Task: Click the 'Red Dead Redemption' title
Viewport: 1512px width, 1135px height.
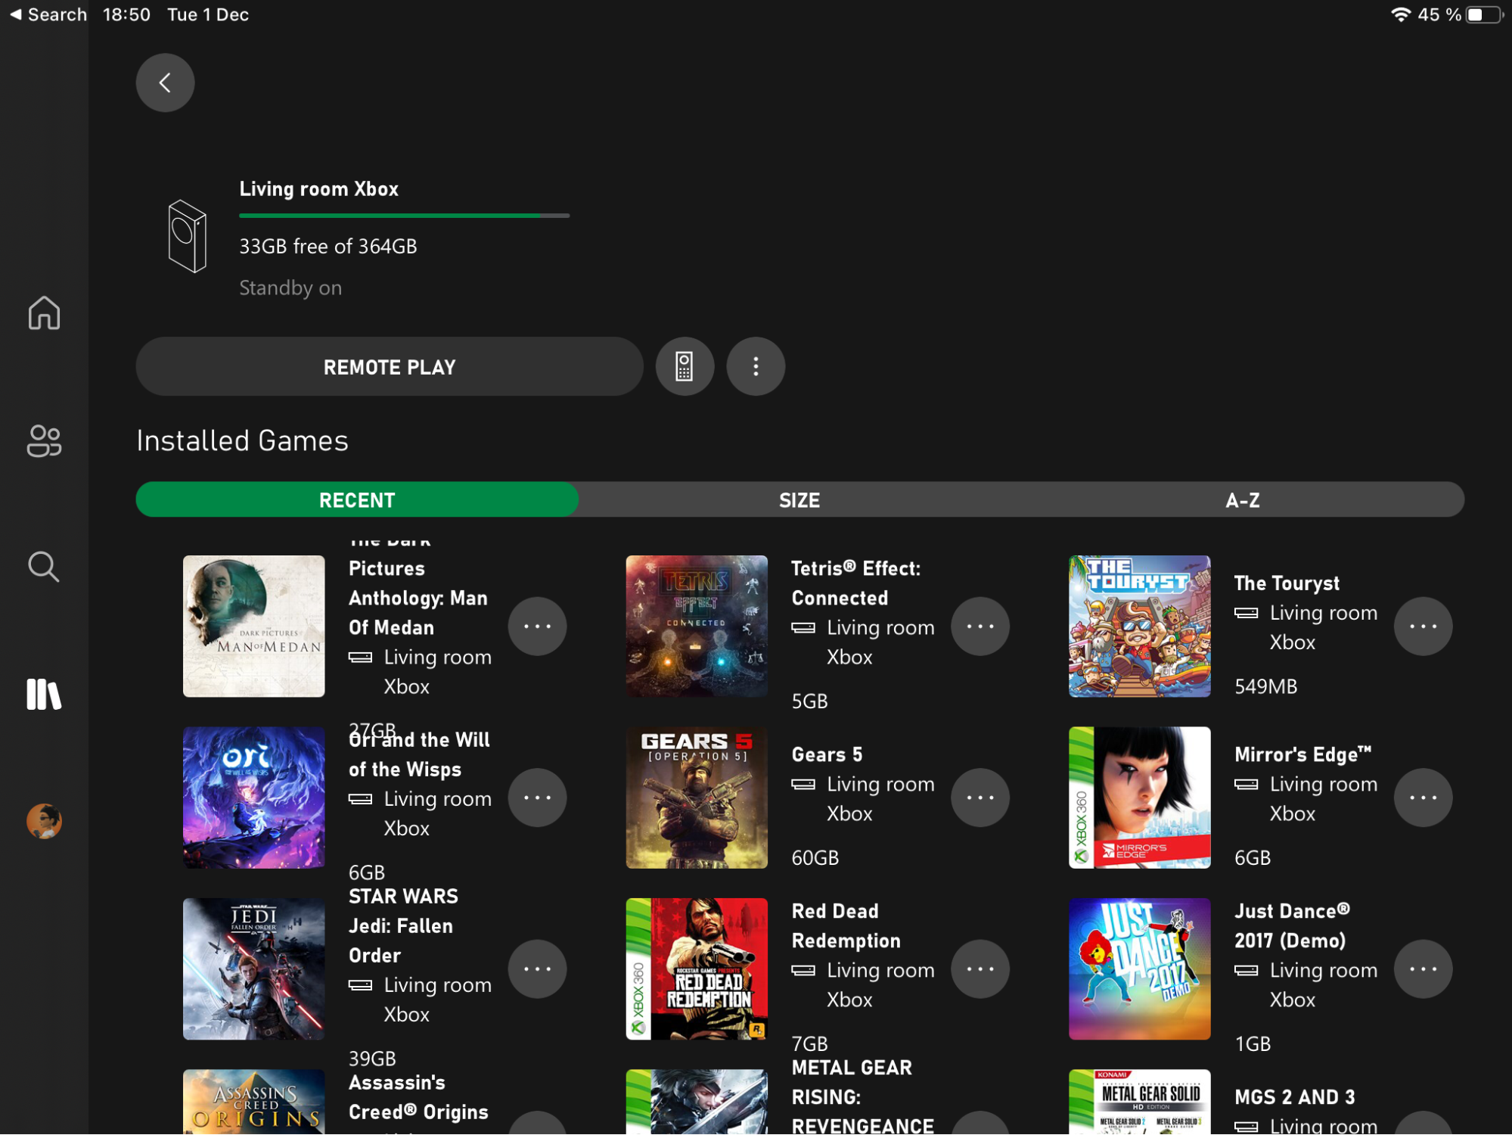Action: click(x=846, y=926)
